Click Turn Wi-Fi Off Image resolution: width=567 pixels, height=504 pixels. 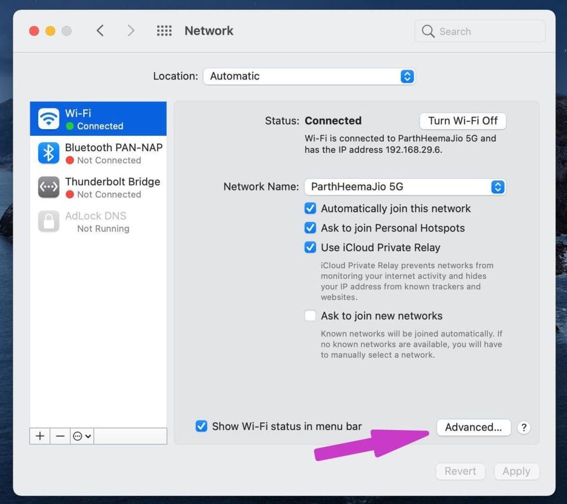462,121
